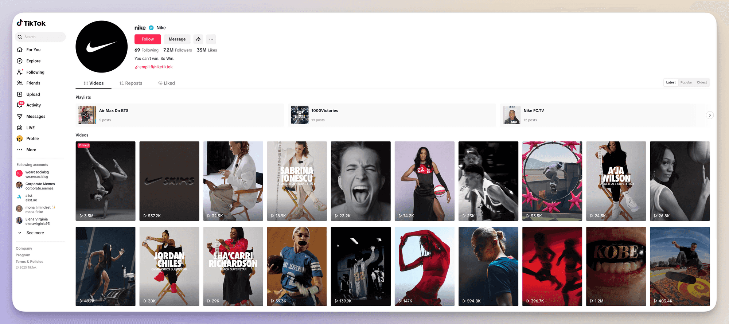The width and height of the screenshot is (729, 324).
Task: Expand Terms & Policies footer section
Action: [29, 262]
